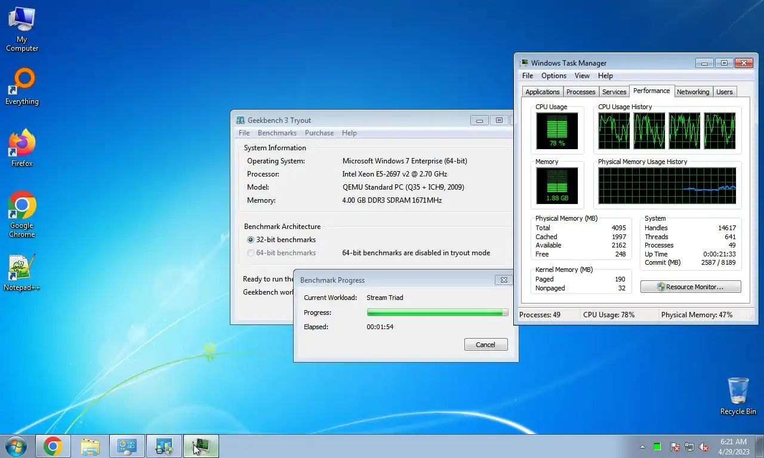Image resolution: width=764 pixels, height=458 pixels.
Task: Click the Model text QEMU Standard PC
Action: pos(403,187)
